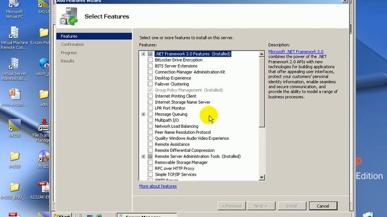
Task: Select .NET Framework 3.0 Features row
Action: pos(193,54)
